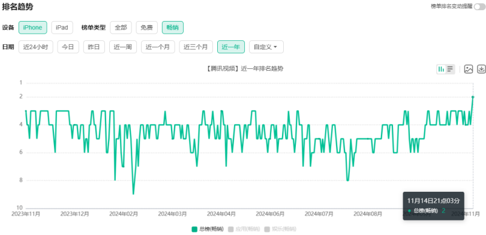Switch chart to bar view icon

(441, 69)
